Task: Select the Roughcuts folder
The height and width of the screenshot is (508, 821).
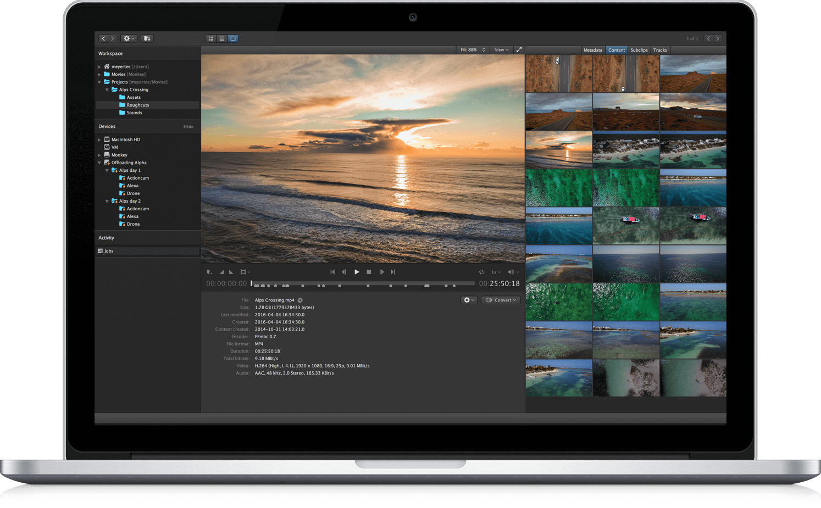Action: coord(147,105)
